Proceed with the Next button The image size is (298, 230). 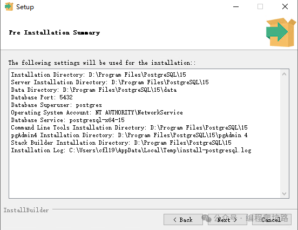pos(227,220)
